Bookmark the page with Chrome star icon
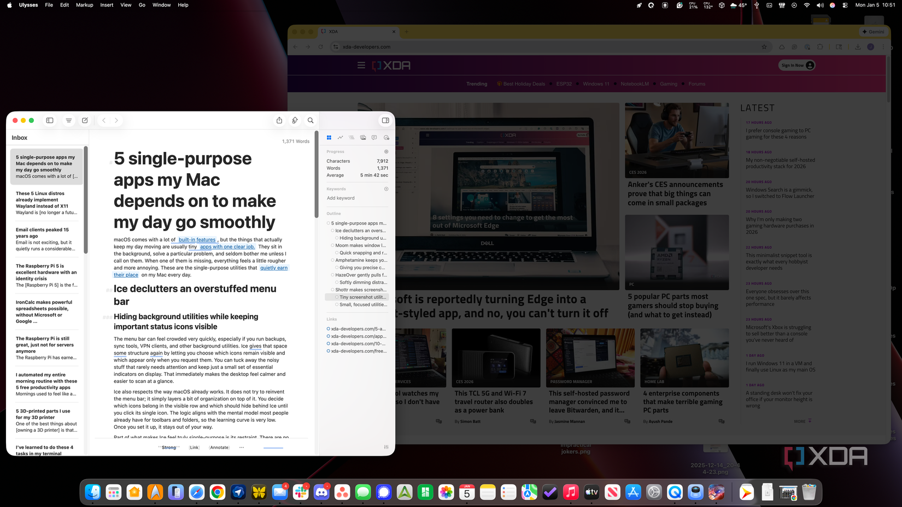Screen dimensions: 902x507 764,47
